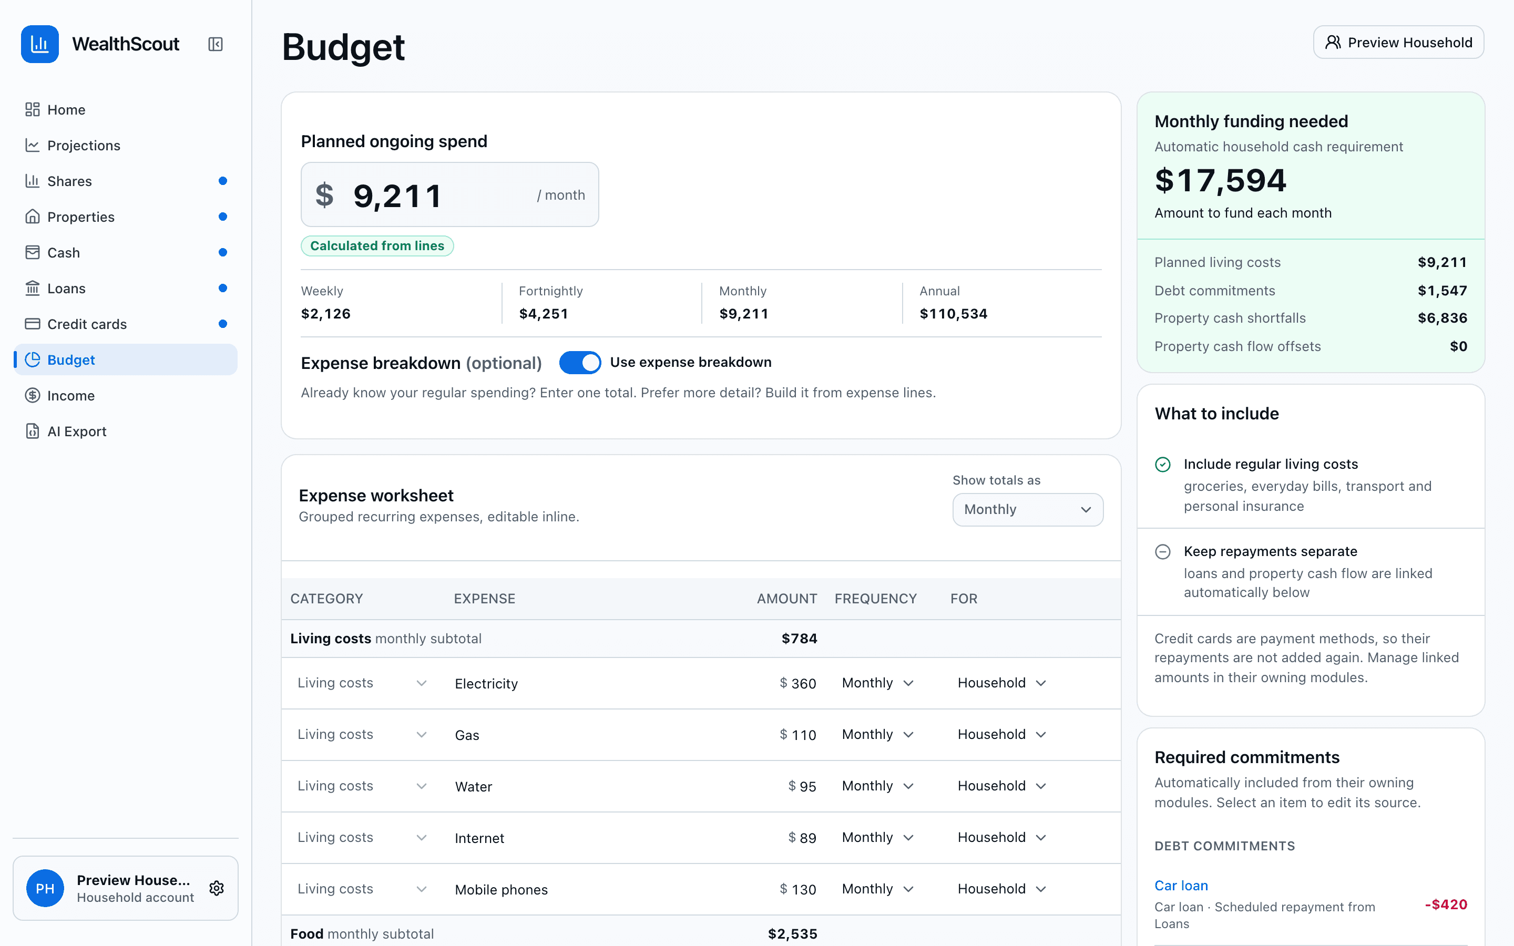The width and height of the screenshot is (1514, 946).
Task: Click the blue dot next to Cash
Action: 223,252
